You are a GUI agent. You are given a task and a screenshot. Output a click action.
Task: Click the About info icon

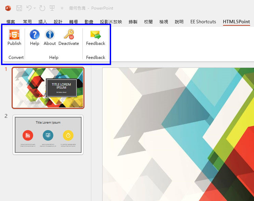[x=50, y=35]
